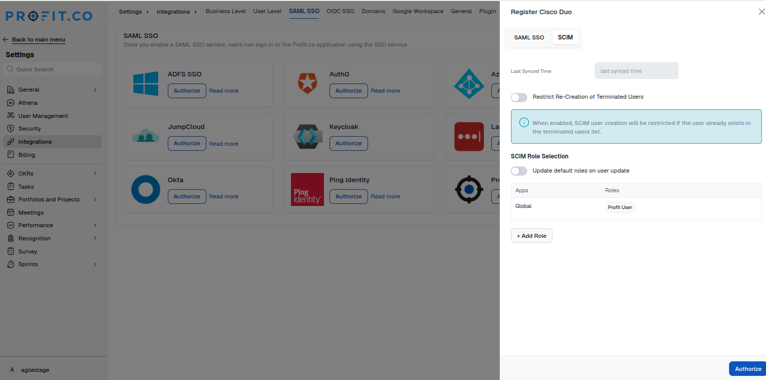
Task: Click the Last Synced Time field
Action: coord(636,71)
